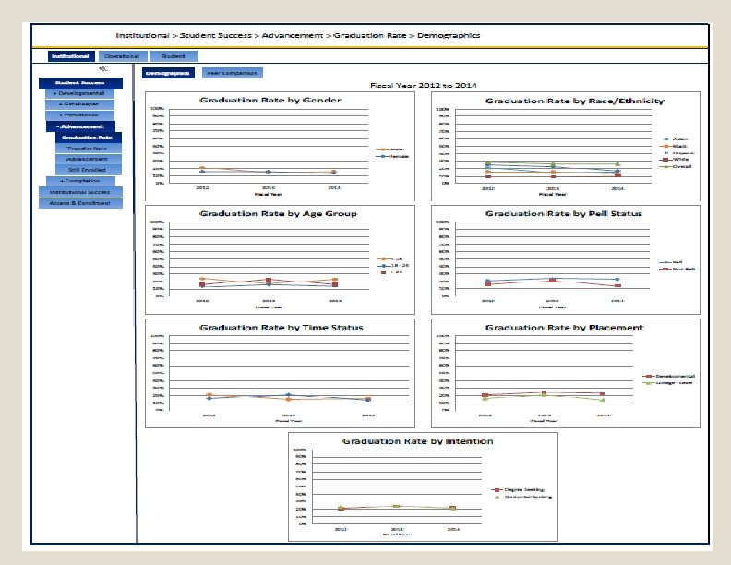Click the 'Graduation Rate by Pell Status' title

(x=564, y=213)
